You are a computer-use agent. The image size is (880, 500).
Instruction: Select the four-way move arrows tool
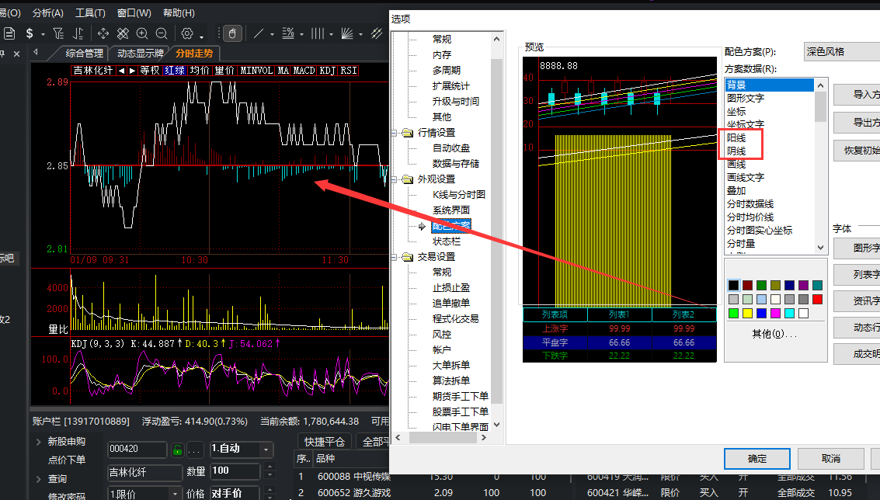[x=103, y=33]
